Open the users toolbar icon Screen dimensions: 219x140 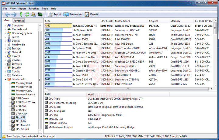33,14
